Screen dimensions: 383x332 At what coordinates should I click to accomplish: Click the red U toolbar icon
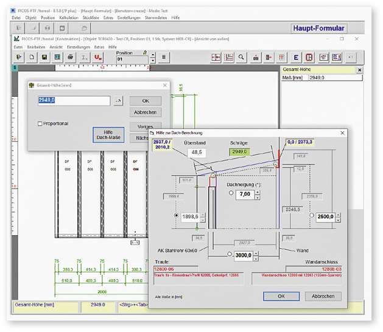(x=98, y=57)
